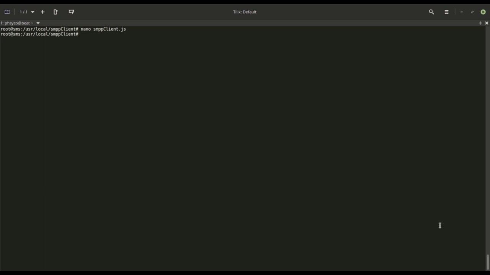490x275 pixels.
Task: Open the phsyco@beat terminal title dropdown
Action: 38,23
